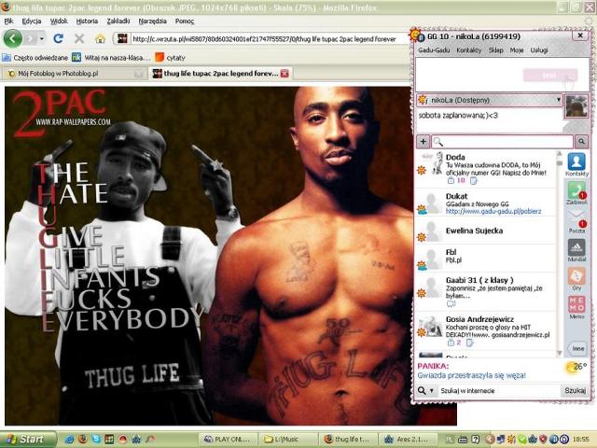This screenshot has height=448, width=597.
Task: Click the note icon under Gosia Andrzejewicz
Action: 470,343
